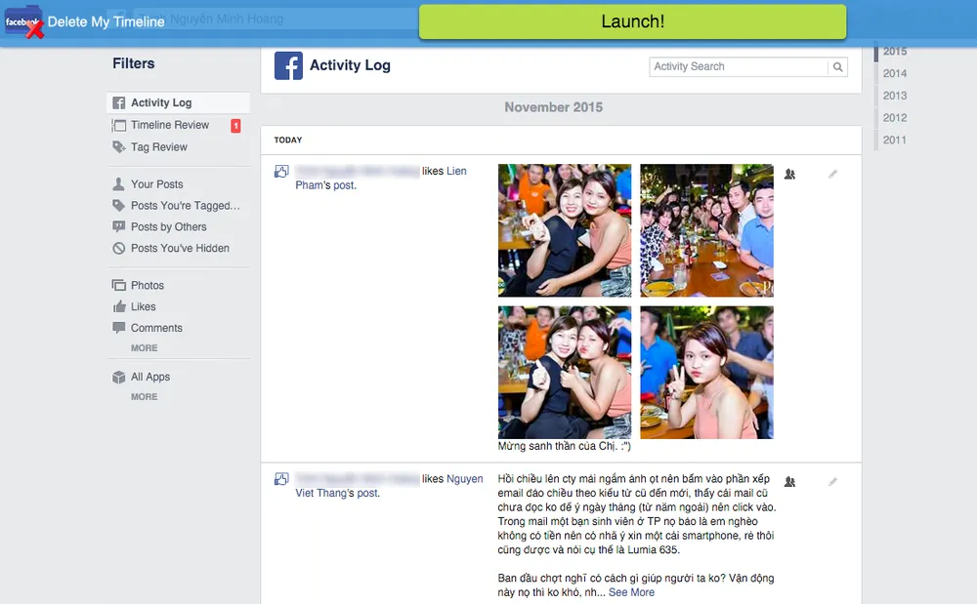Viewport: 977px width, 604px height.
Task: Switch to year 2014 in timeline
Action: click(896, 73)
